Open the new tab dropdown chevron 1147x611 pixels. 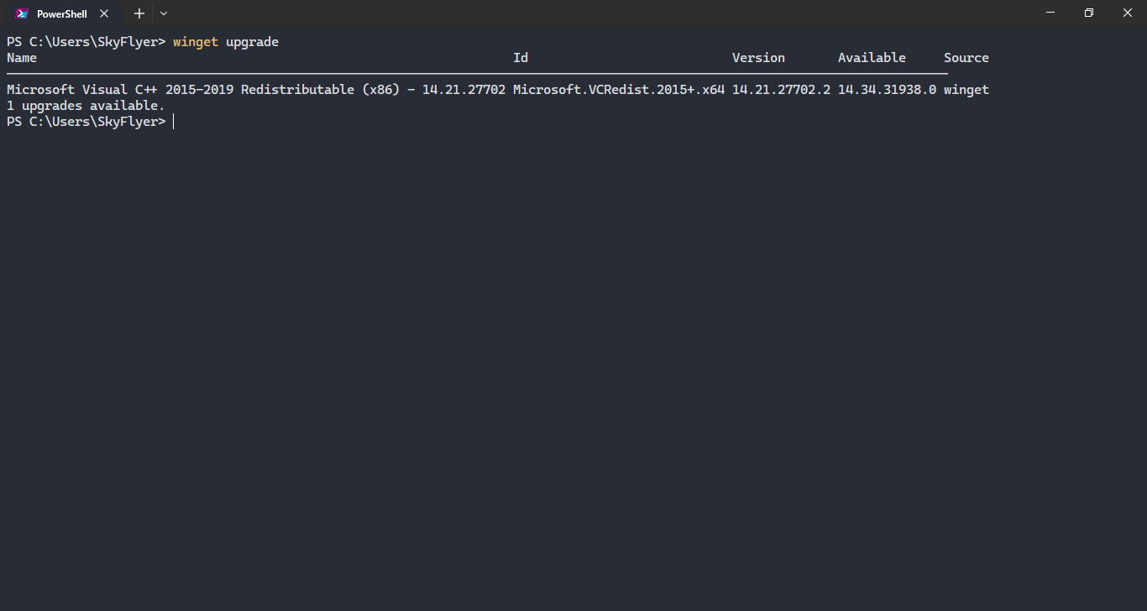[163, 13]
